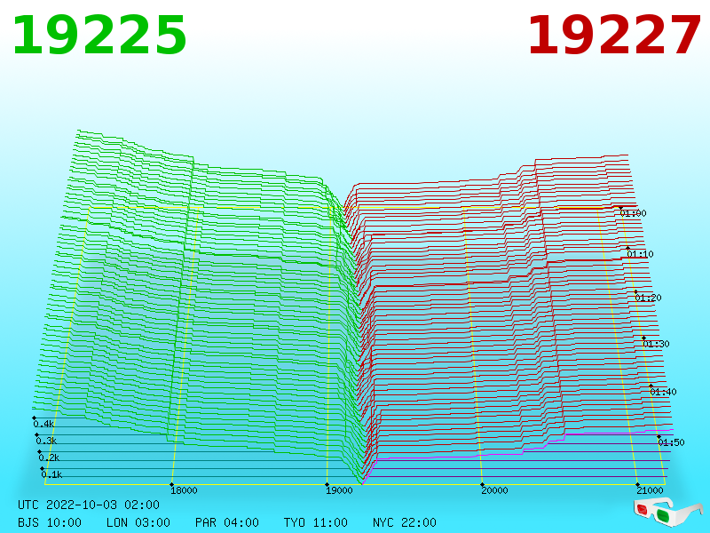
Task: Click the 01:50 time axis marker
Action: [x=671, y=442]
